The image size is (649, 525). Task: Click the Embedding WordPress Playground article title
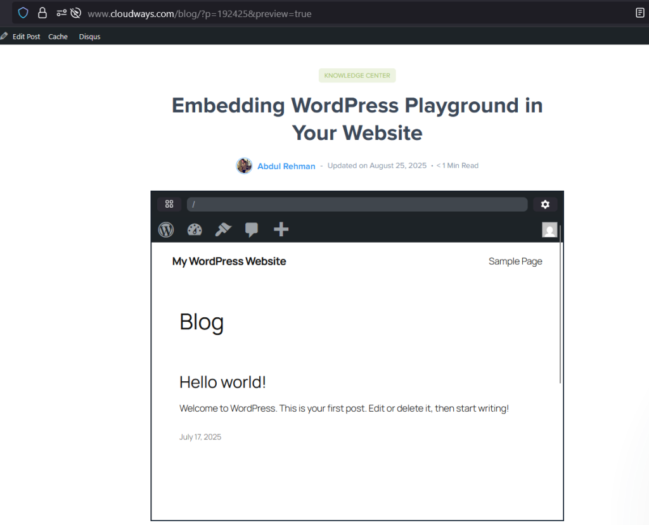click(357, 118)
